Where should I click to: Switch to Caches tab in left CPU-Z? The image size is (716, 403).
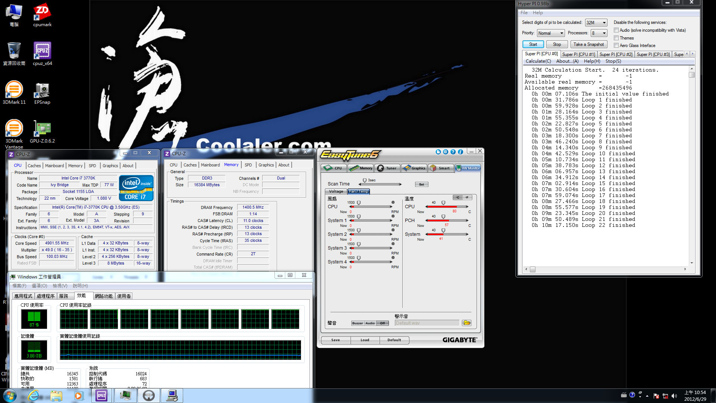[34, 166]
